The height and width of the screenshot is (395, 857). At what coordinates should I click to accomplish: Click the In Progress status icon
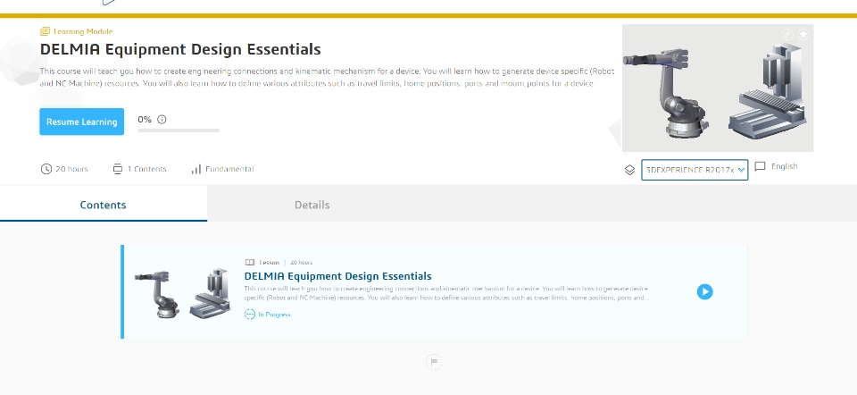pos(250,314)
